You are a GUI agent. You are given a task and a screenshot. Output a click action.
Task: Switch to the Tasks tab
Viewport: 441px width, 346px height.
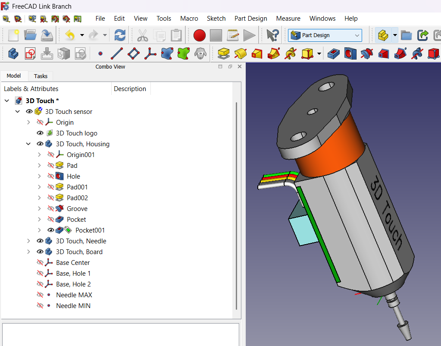(41, 76)
